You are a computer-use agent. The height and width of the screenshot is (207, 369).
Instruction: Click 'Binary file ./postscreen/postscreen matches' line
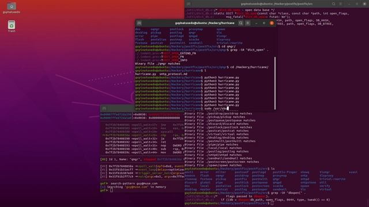[221, 162]
